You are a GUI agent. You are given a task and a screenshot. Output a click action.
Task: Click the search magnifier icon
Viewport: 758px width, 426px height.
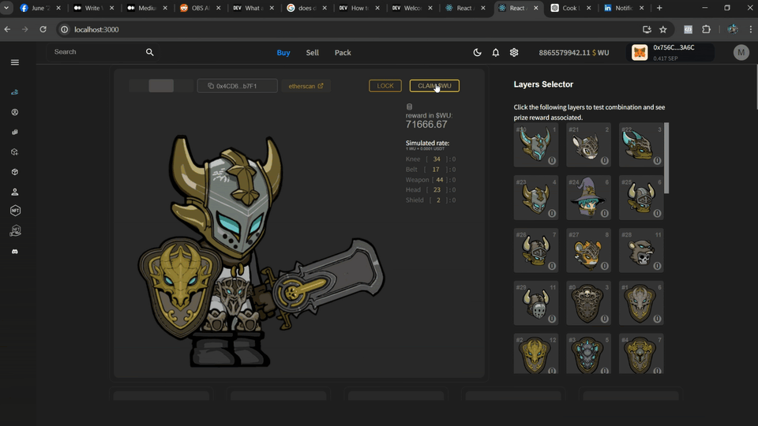(150, 52)
